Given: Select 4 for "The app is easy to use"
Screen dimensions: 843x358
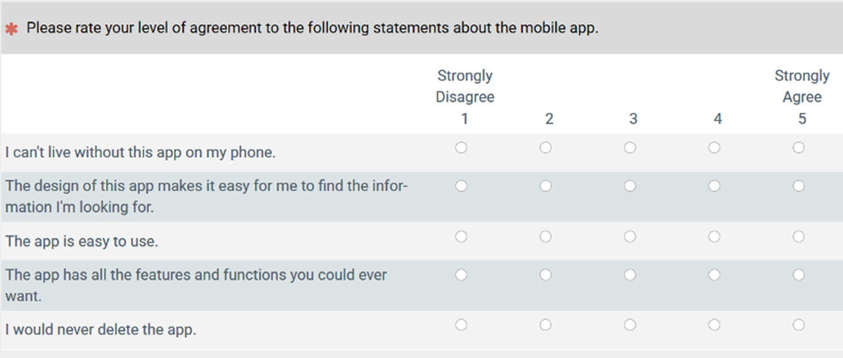Looking at the screenshot, I should click(714, 237).
